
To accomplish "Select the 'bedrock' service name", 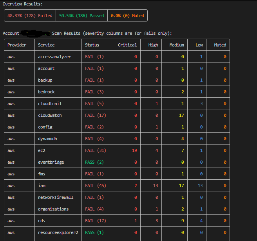I will point(46,92).
